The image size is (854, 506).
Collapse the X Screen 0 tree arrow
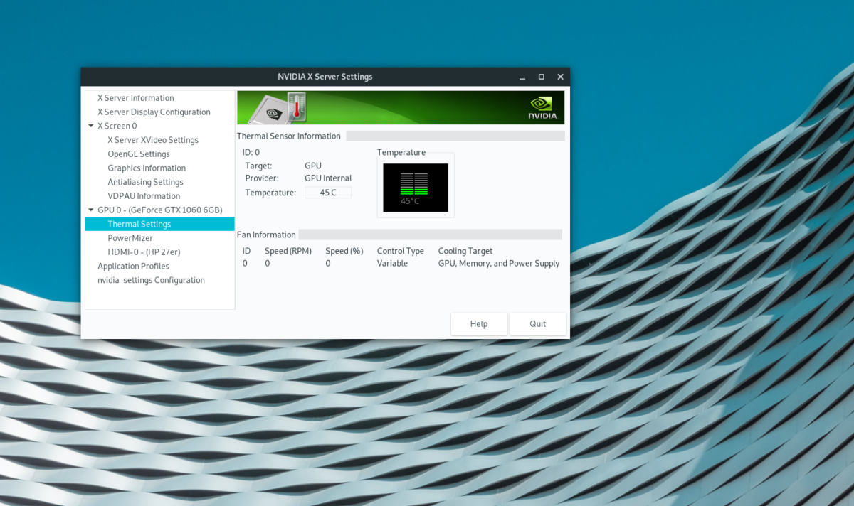(91, 126)
